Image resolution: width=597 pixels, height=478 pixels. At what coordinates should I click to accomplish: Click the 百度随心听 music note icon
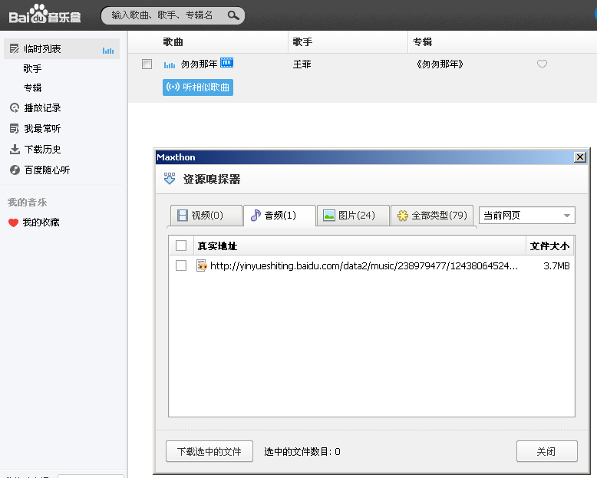pos(15,170)
